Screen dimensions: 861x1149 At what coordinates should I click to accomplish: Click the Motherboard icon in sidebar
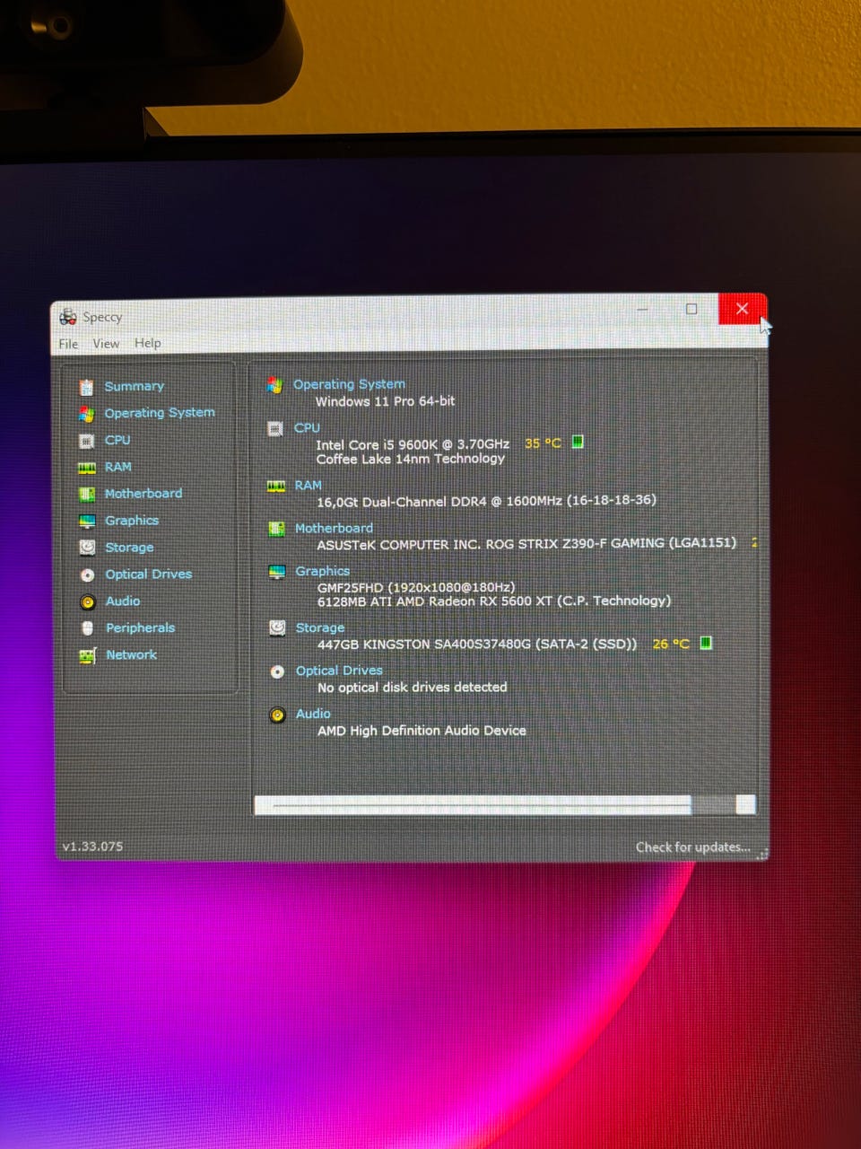pos(87,494)
